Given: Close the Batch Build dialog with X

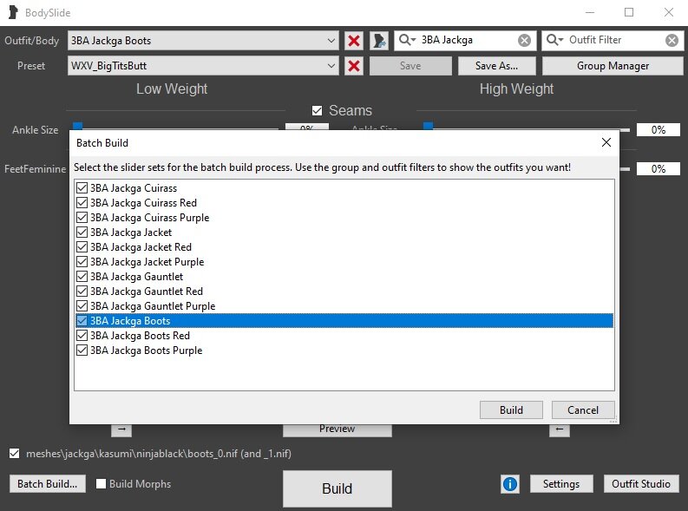Looking at the screenshot, I should click(x=606, y=142).
